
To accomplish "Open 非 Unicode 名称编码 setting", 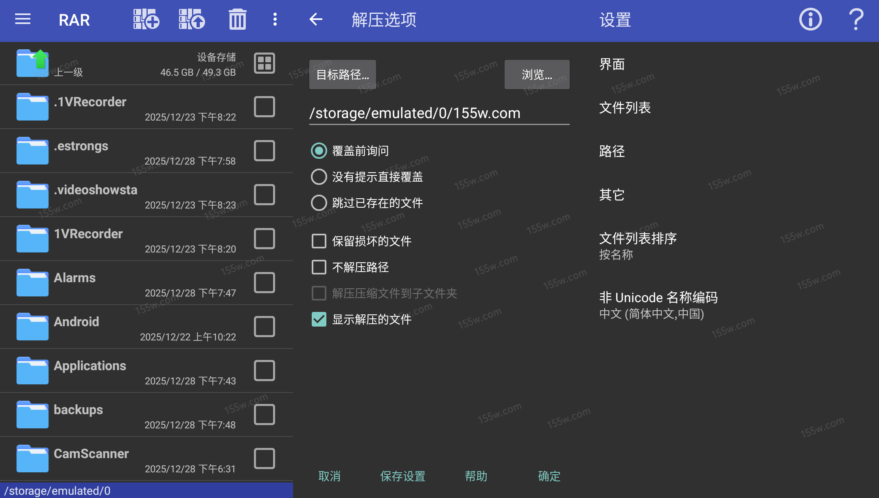I will pos(658,305).
